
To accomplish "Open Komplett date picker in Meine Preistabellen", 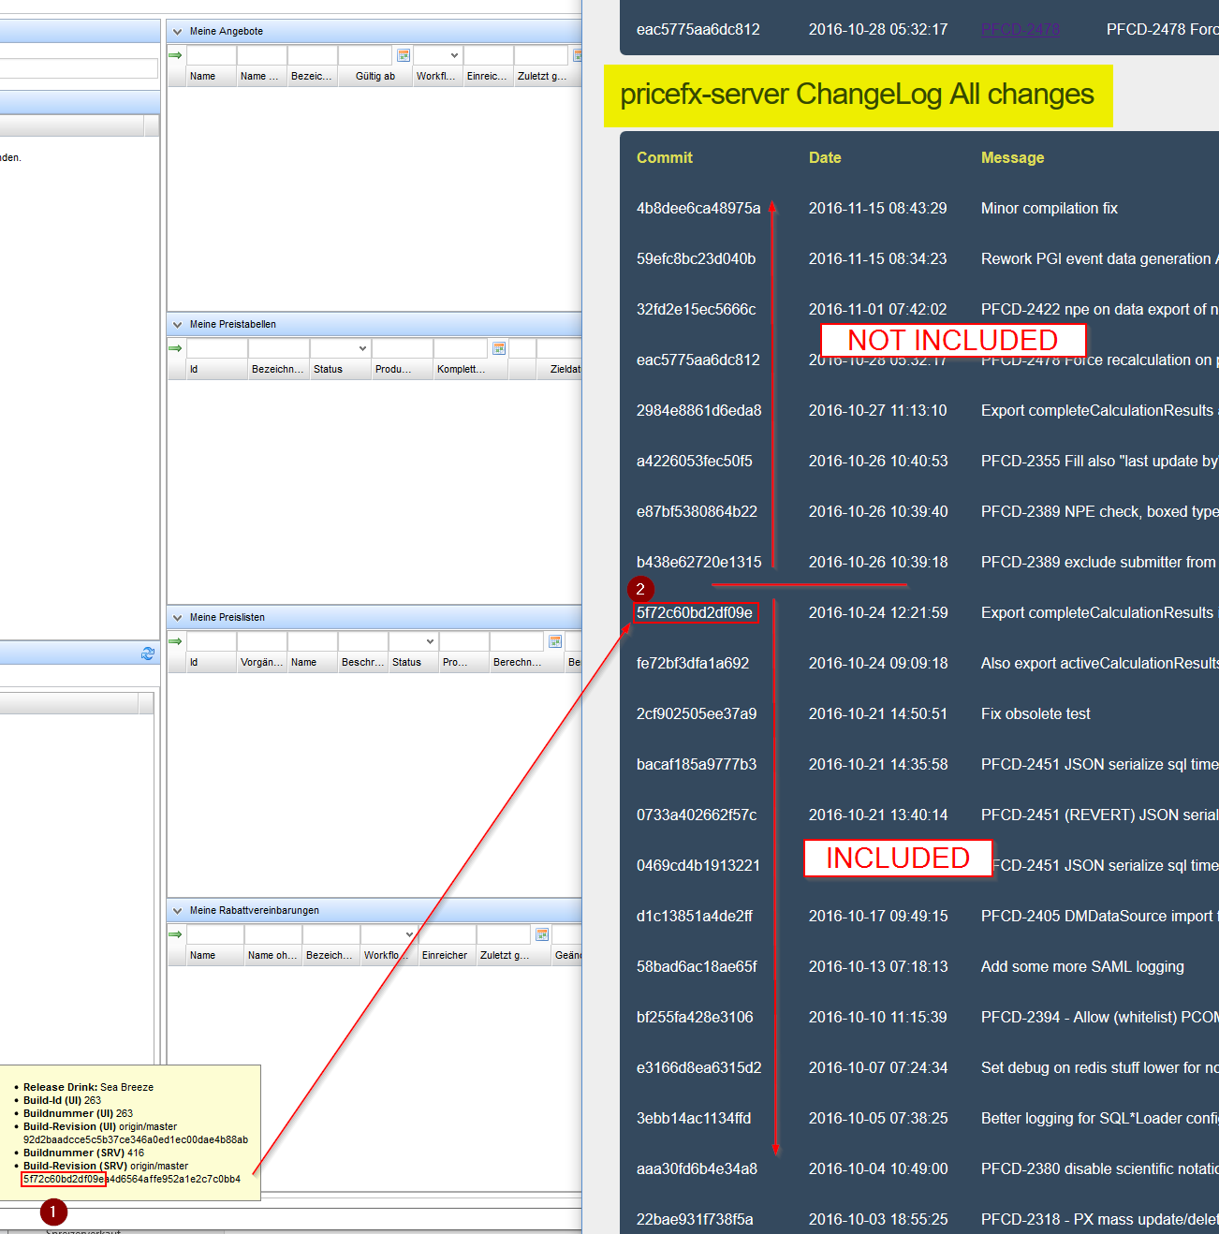I will pos(499,348).
